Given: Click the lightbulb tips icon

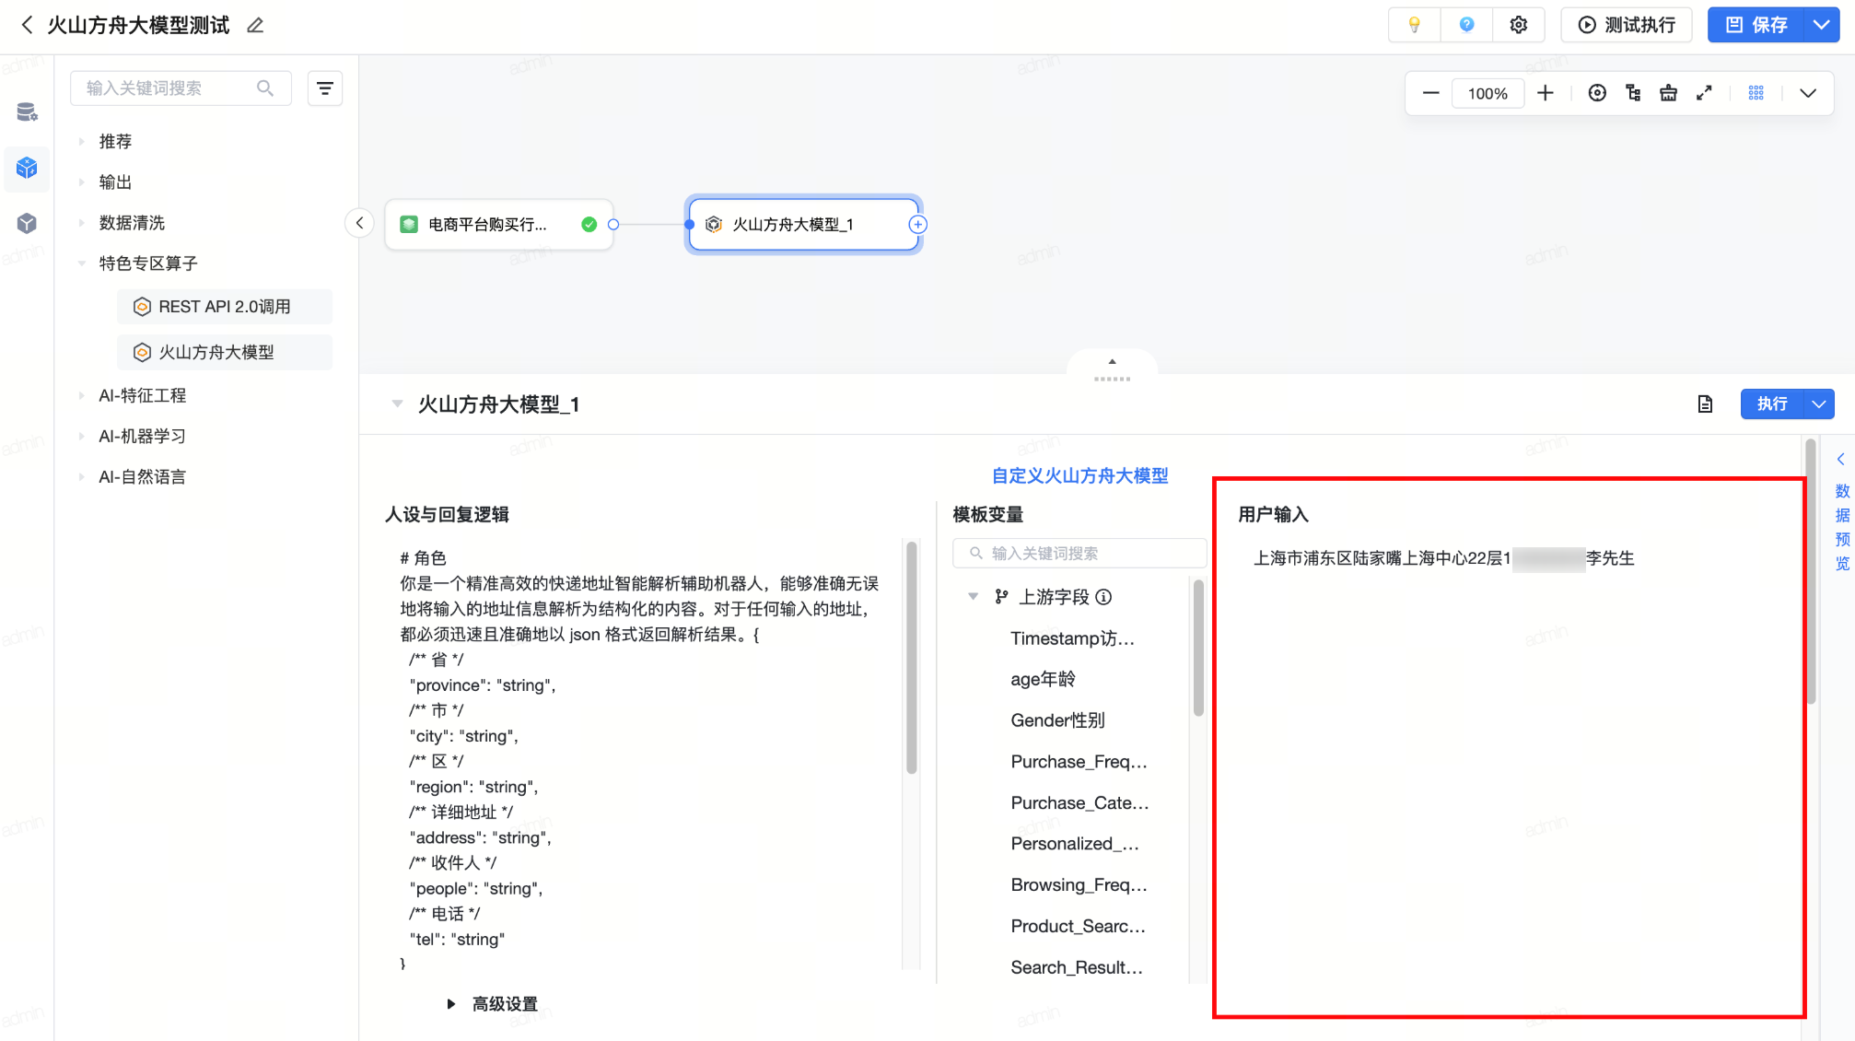Looking at the screenshot, I should tap(1414, 25).
